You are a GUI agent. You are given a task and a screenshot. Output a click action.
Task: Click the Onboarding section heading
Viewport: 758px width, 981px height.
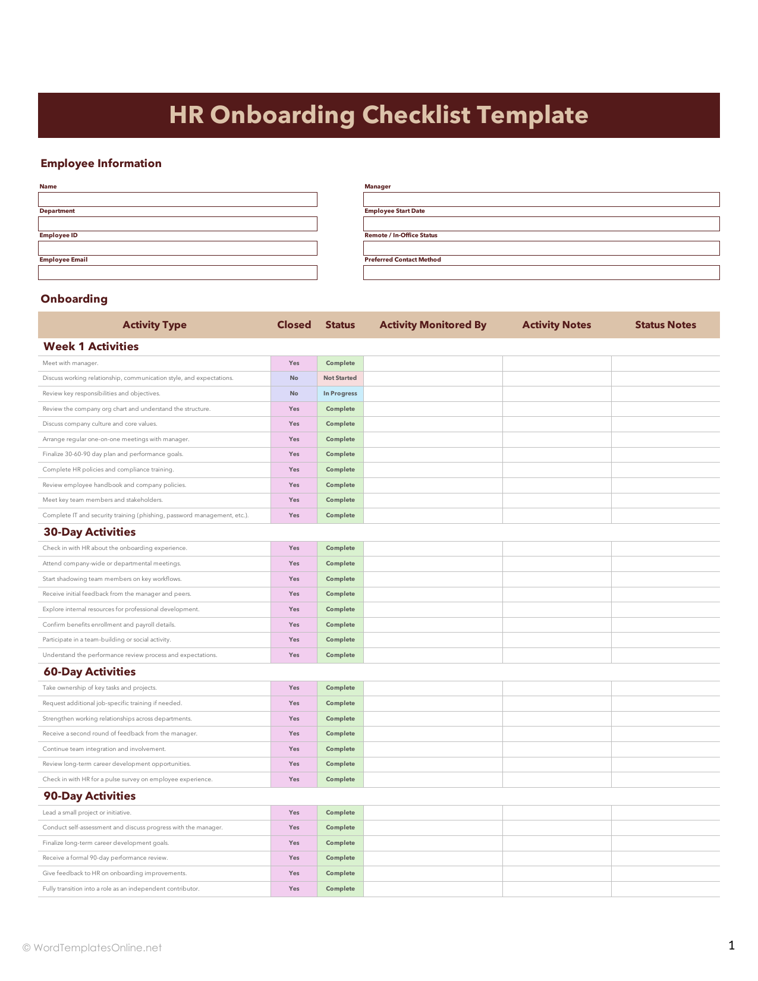point(74,299)
